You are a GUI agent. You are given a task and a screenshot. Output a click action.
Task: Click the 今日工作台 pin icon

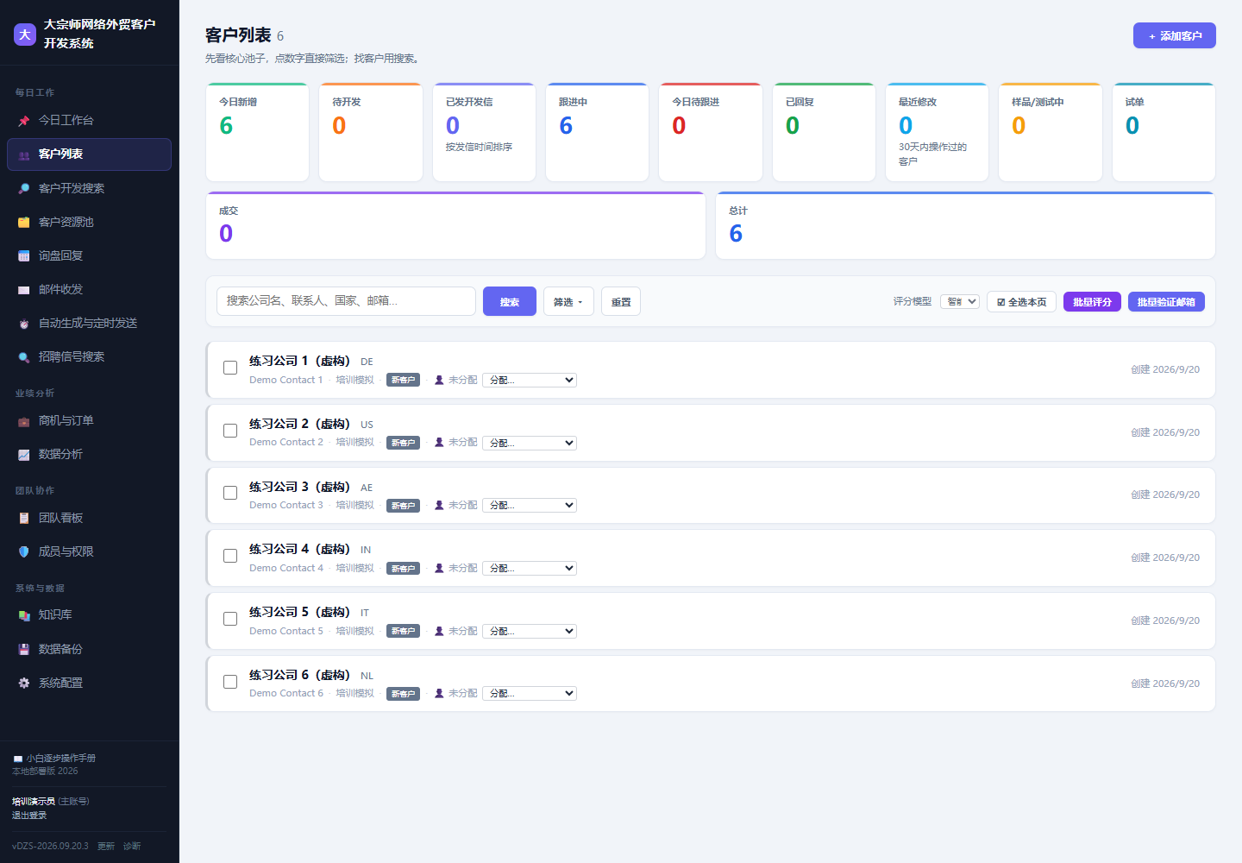pyautogui.click(x=24, y=121)
